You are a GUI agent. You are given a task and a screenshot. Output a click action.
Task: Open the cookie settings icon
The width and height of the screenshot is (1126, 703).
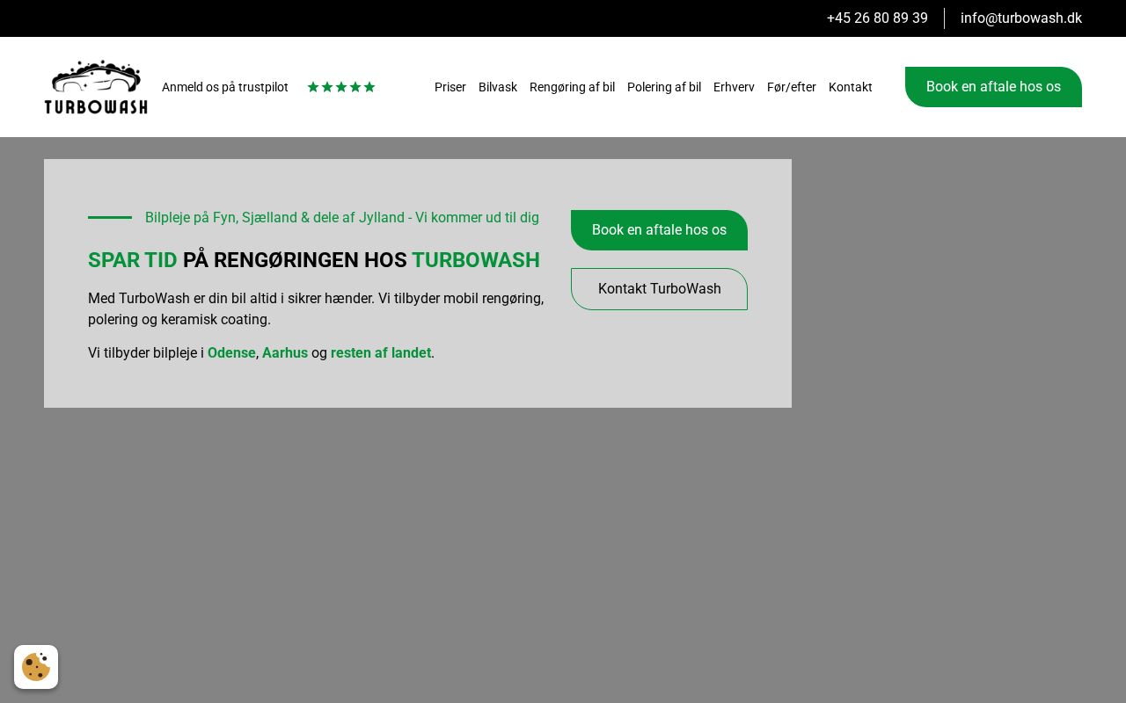tap(36, 667)
